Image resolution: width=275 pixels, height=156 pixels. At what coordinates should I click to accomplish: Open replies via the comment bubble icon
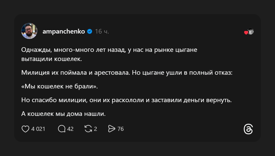62,129
